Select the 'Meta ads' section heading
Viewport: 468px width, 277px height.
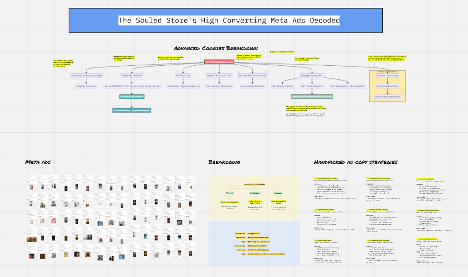[38, 162]
